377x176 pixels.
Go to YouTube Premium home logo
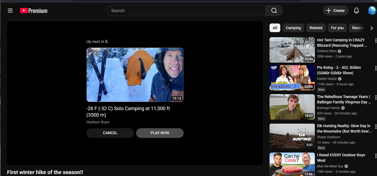33,11
